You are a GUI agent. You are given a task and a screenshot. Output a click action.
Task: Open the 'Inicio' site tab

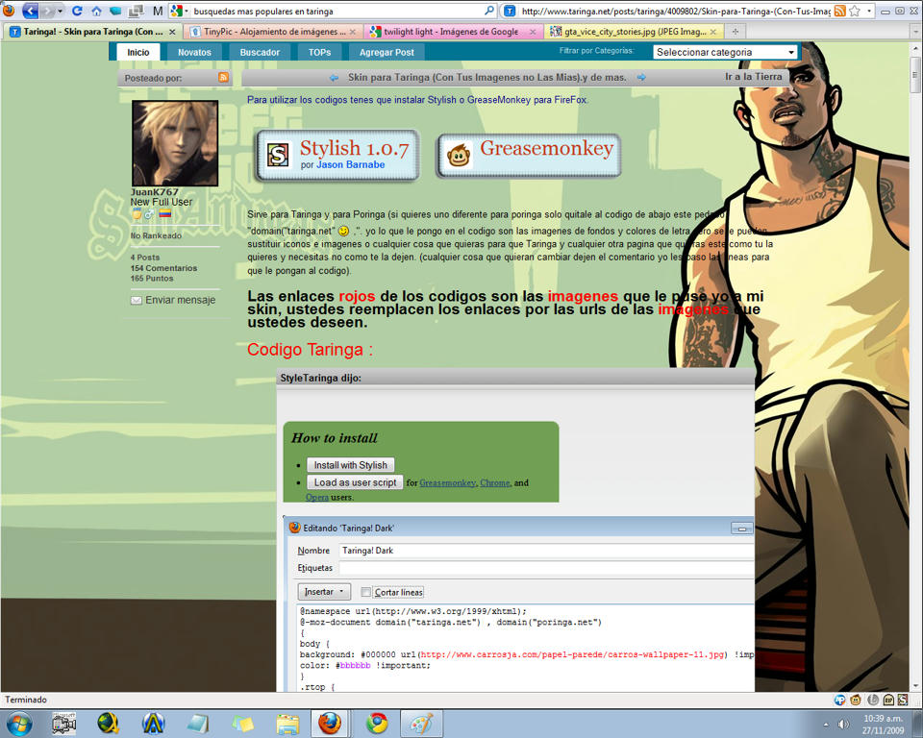(138, 53)
